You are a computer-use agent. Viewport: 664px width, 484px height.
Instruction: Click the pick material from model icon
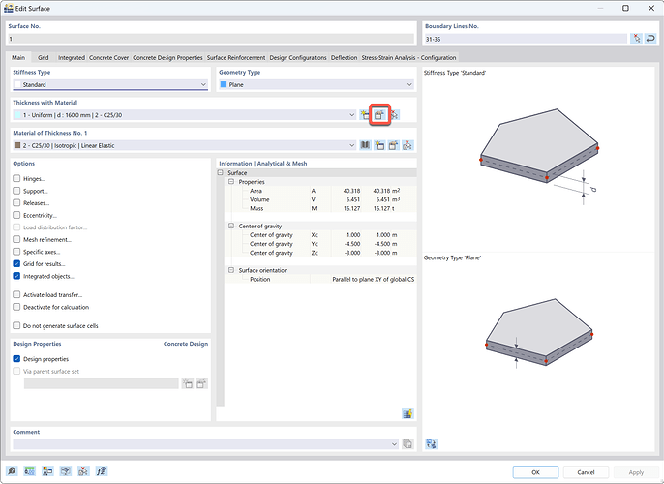pos(407,145)
